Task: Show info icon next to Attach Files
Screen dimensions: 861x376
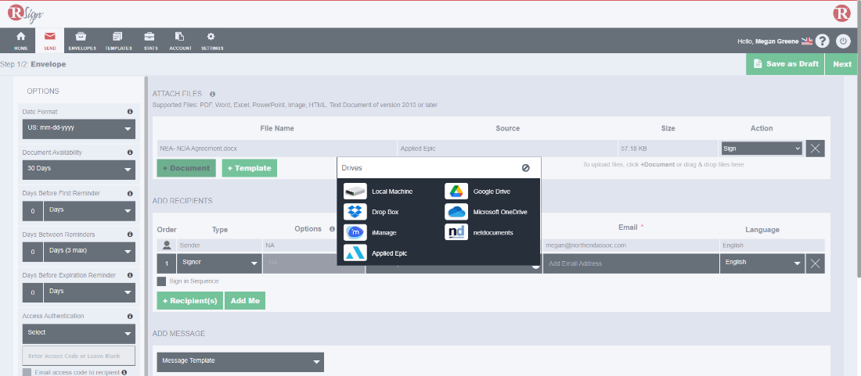Action: tap(212, 94)
